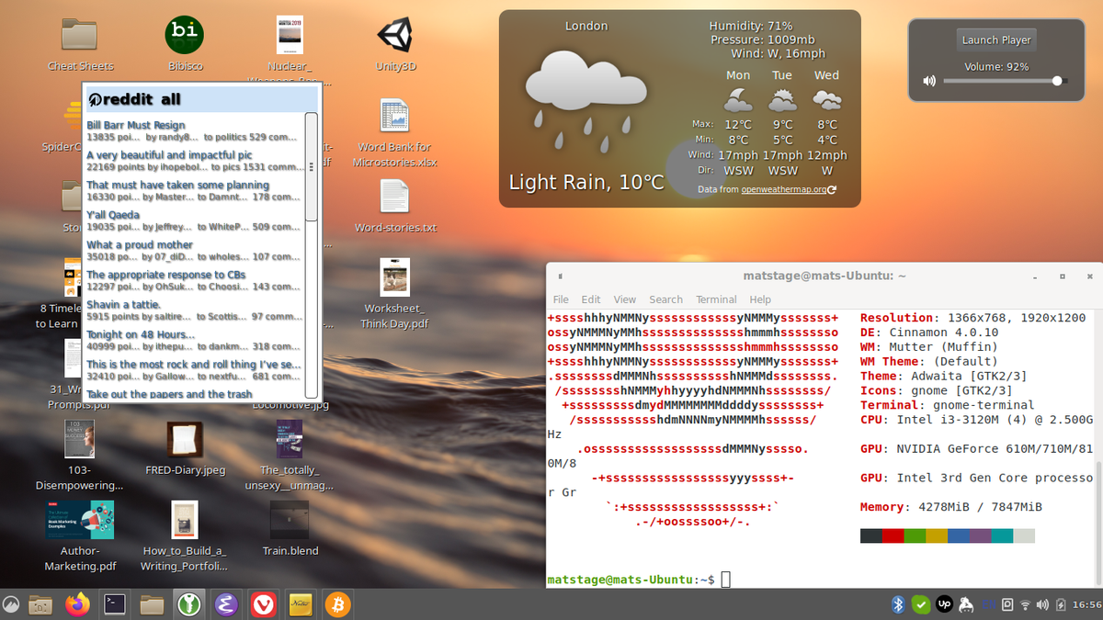
Task: Click the Launch Player button
Action: coord(996,39)
